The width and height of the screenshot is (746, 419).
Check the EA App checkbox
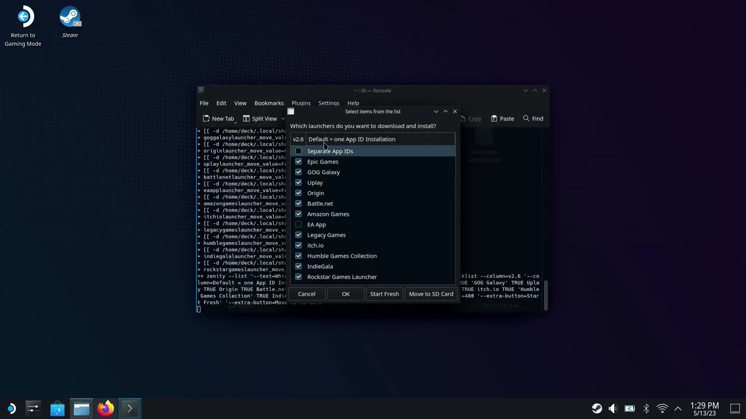pos(298,225)
